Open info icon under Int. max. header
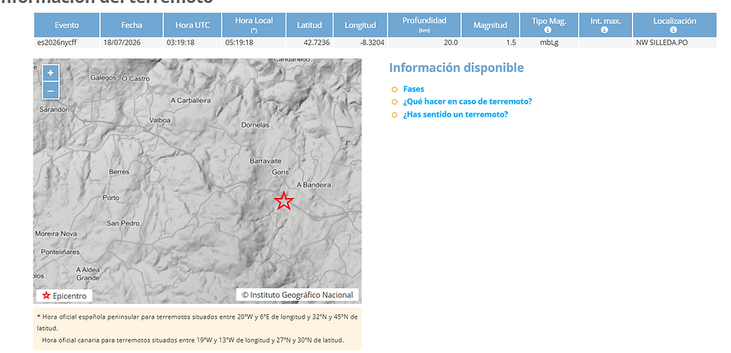The width and height of the screenshot is (731, 353). tap(604, 30)
